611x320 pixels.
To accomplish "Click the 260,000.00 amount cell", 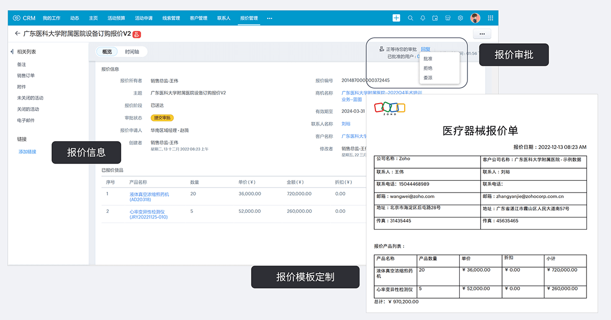I will click(x=299, y=211).
